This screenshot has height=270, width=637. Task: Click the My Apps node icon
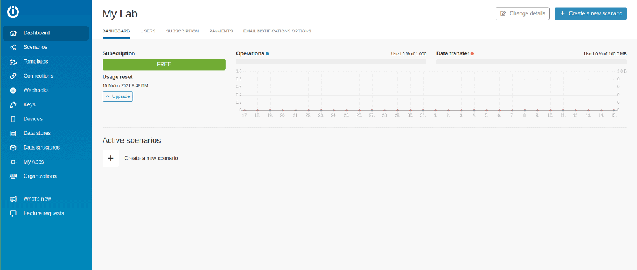pos(13,162)
